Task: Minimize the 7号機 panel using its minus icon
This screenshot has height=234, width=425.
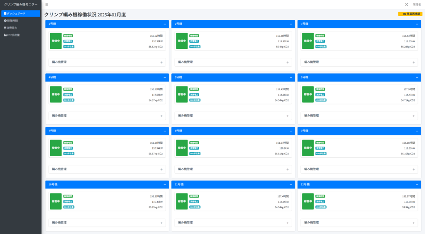Action: click(165, 131)
